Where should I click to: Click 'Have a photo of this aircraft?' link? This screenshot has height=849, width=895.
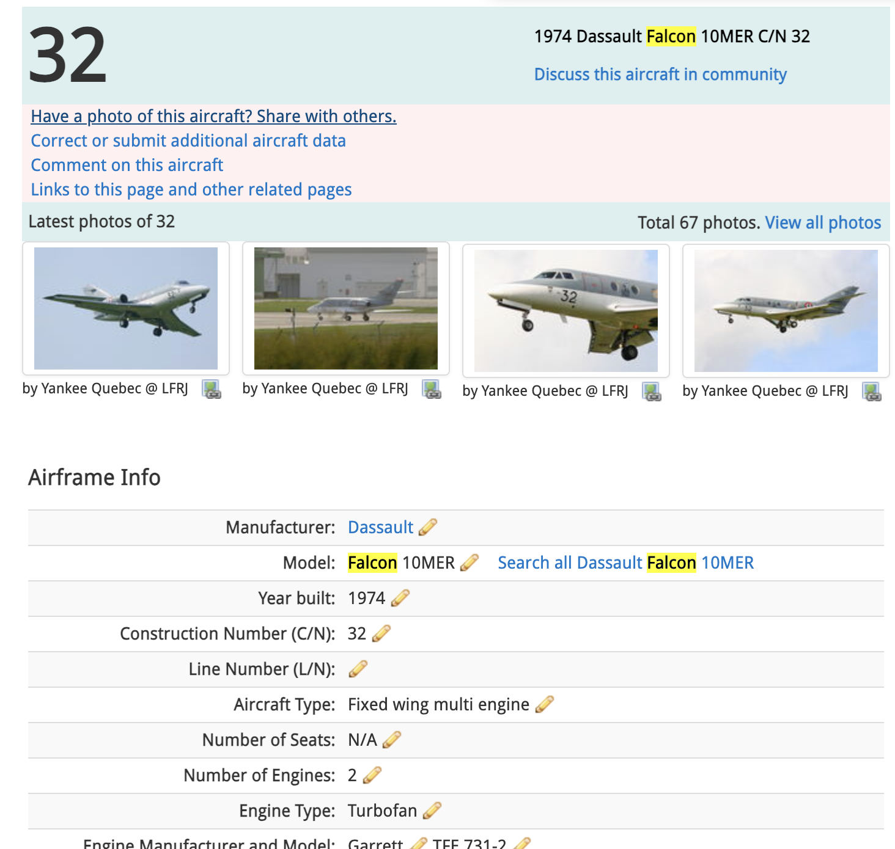tap(213, 116)
